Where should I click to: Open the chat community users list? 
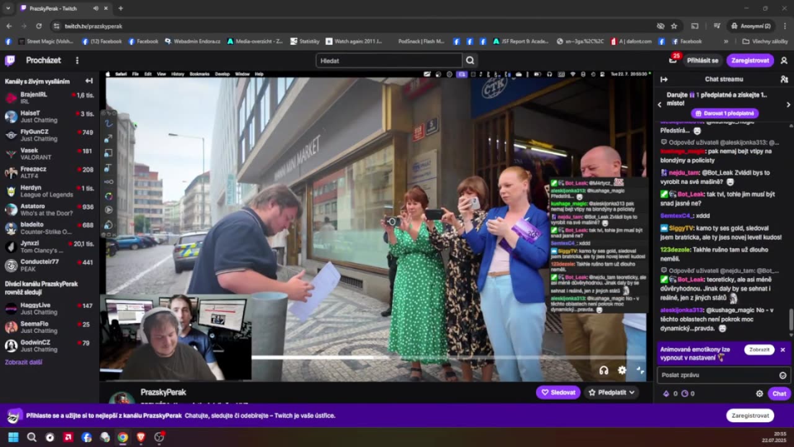click(784, 79)
